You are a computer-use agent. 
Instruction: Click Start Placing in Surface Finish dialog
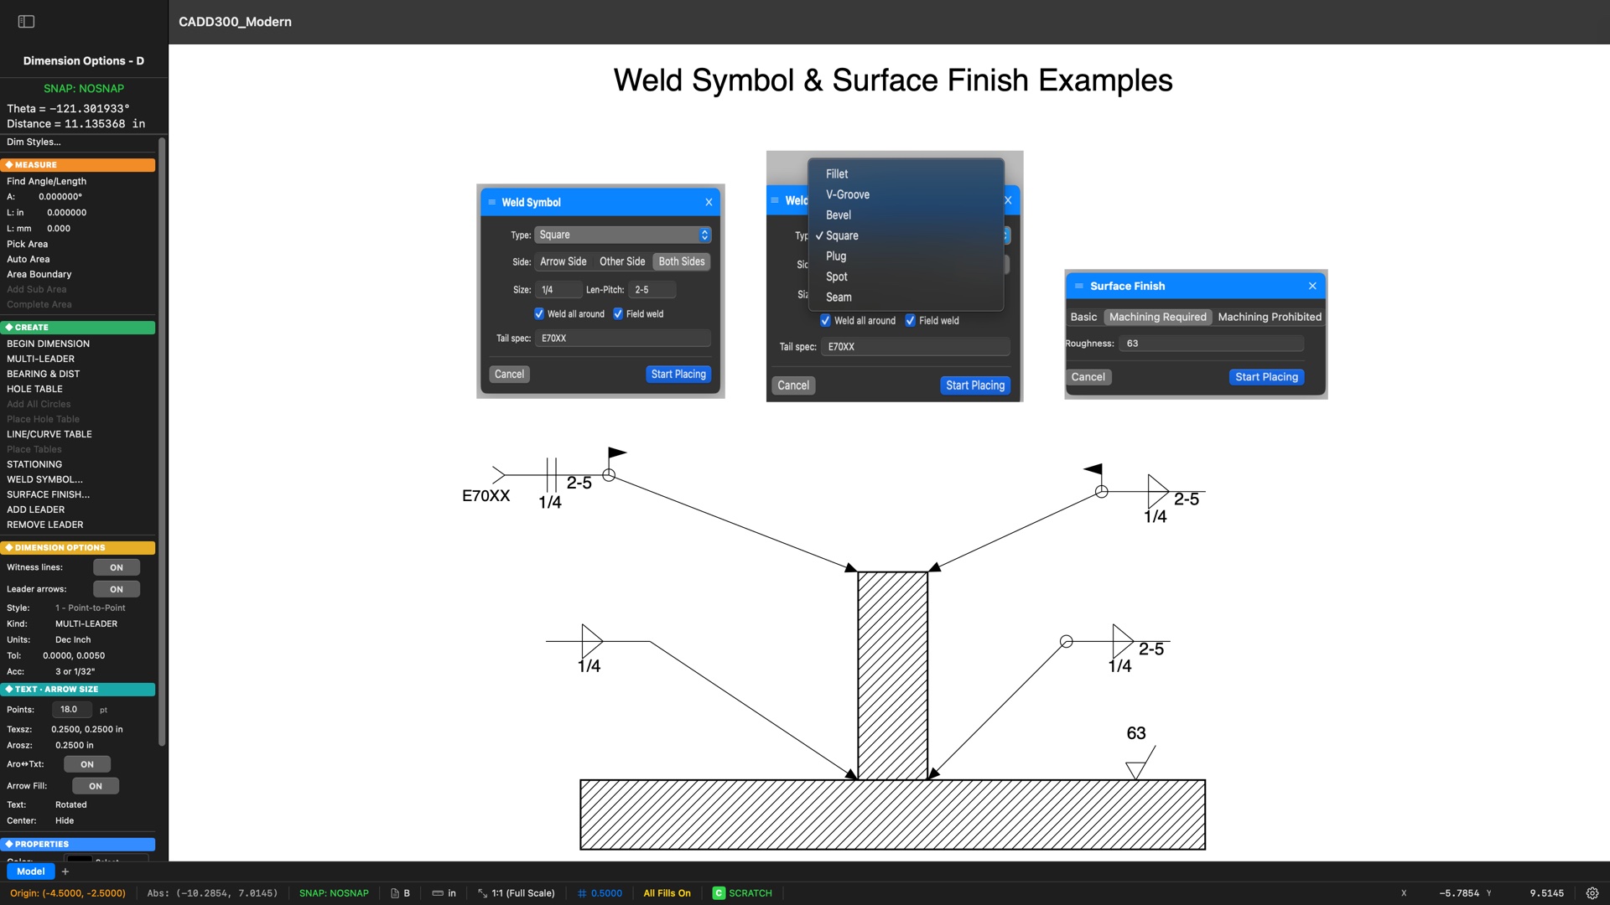[x=1266, y=377]
